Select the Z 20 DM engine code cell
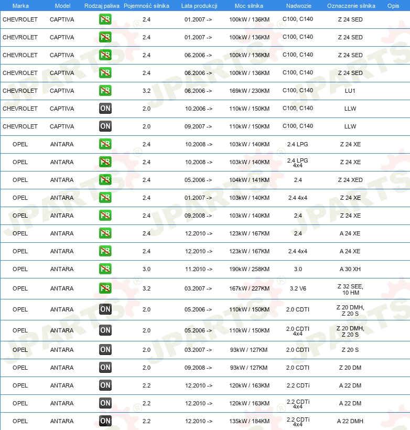Viewport: 410px width, 430px height. (350, 368)
